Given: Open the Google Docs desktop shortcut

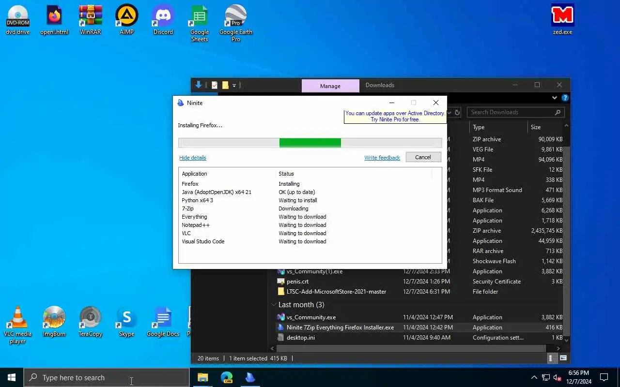Looking at the screenshot, I should pos(163,322).
